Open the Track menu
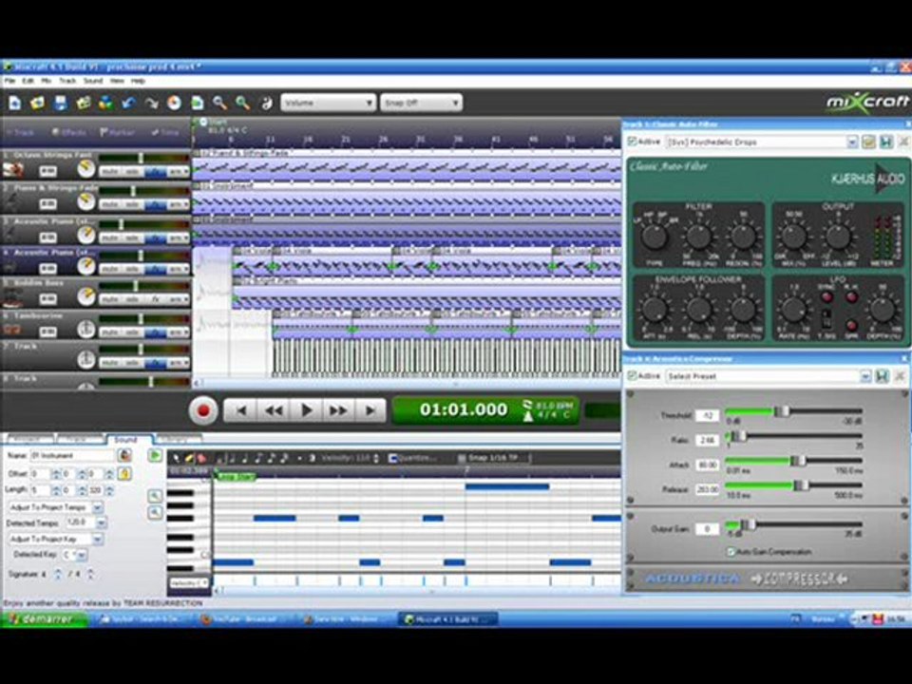 point(67,81)
